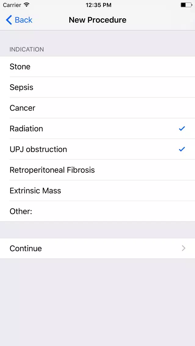The width and height of the screenshot is (195, 346).
Task: Select the Sepsis indication
Action: [98, 87]
